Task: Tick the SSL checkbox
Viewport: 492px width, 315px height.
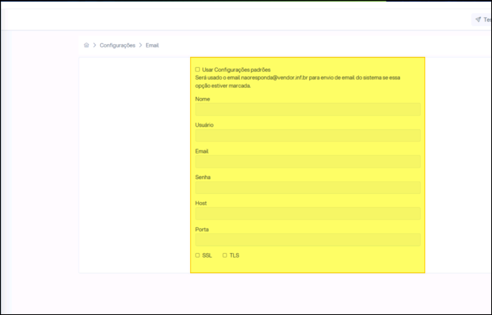Action: tap(198, 255)
